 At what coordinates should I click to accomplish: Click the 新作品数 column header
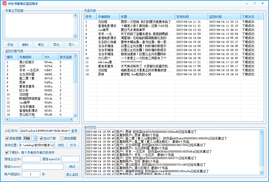(x=66, y=57)
